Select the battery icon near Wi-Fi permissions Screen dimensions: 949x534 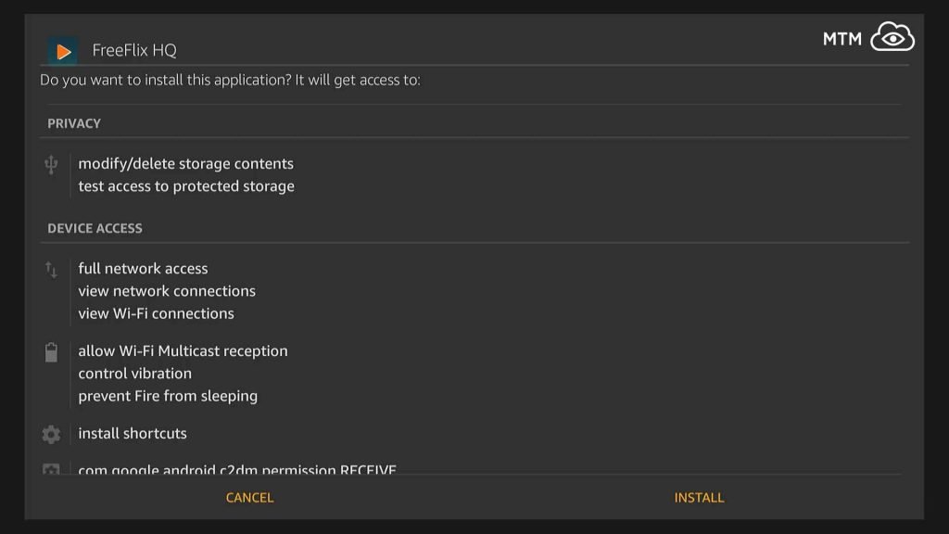(50, 352)
